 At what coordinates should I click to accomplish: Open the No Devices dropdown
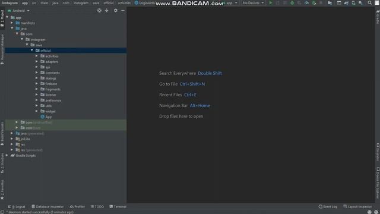tap(253, 3)
